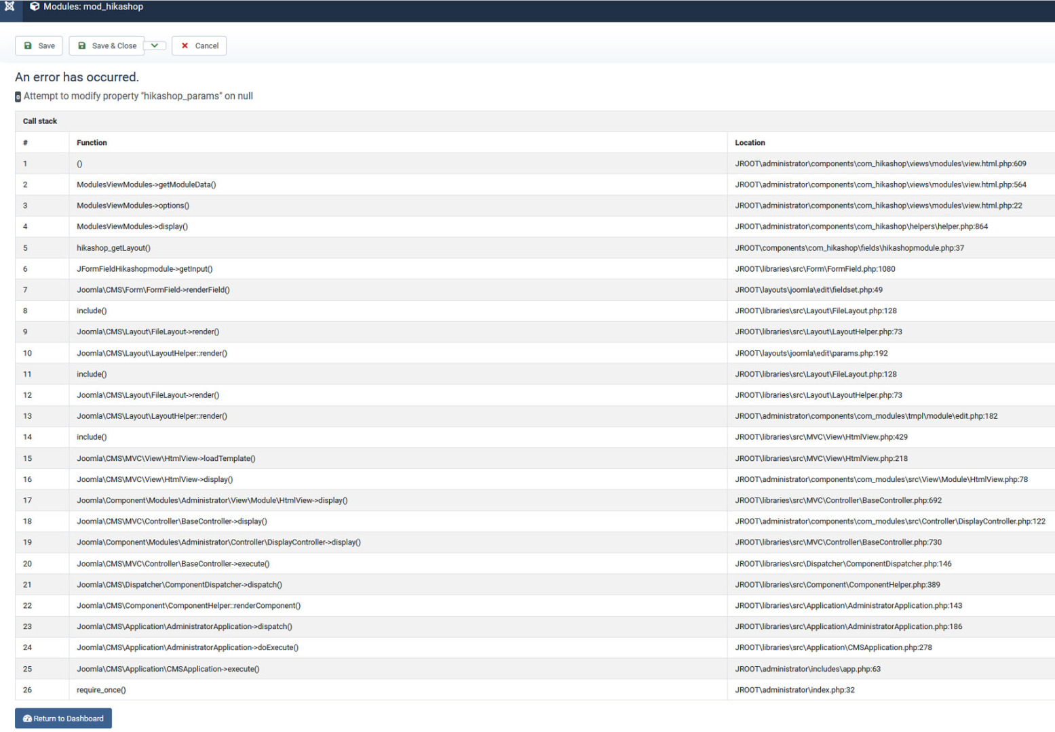Click the Save button
The height and width of the screenshot is (732, 1055).
pos(39,45)
